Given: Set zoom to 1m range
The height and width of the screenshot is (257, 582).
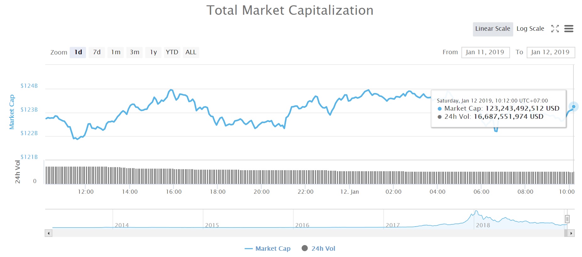Looking at the screenshot, I should (x=116, y=52).
